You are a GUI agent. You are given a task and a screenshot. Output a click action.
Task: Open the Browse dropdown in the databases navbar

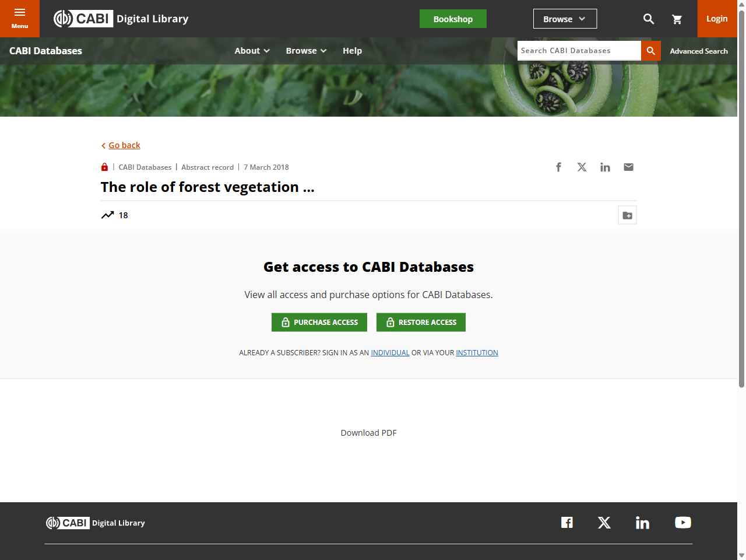click(306, 51)
